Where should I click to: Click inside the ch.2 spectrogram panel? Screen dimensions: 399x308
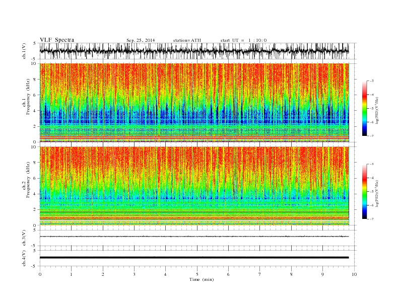coord(194,186)
